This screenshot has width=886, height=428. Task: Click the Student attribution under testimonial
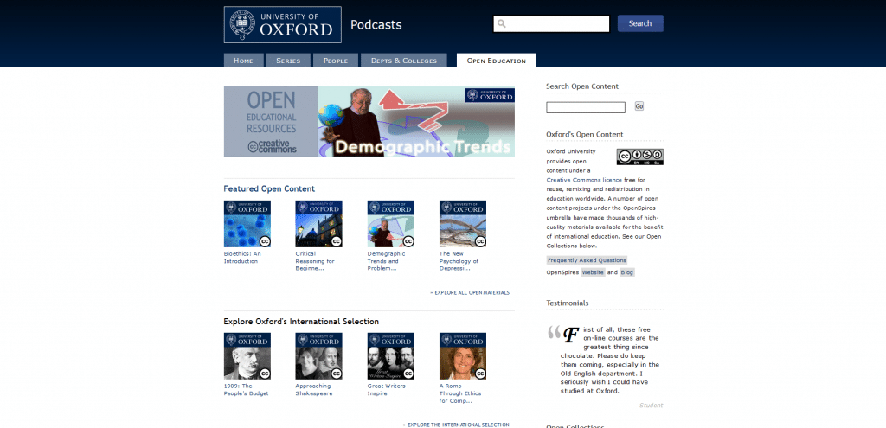coord(651,405)
